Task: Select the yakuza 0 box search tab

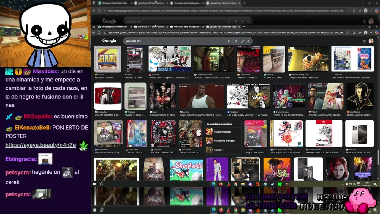Action: click(223, 27)
